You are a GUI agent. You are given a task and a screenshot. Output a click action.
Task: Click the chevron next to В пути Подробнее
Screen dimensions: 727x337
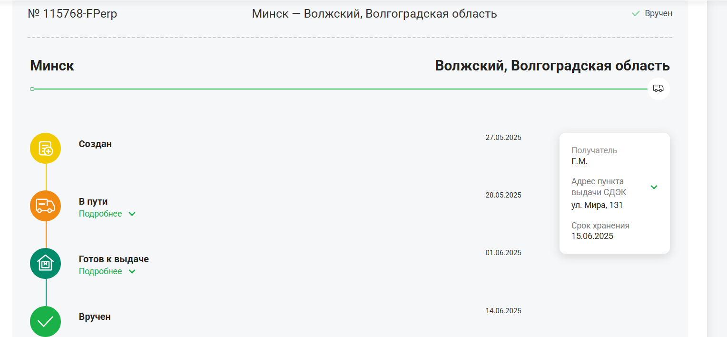[132, 214]
